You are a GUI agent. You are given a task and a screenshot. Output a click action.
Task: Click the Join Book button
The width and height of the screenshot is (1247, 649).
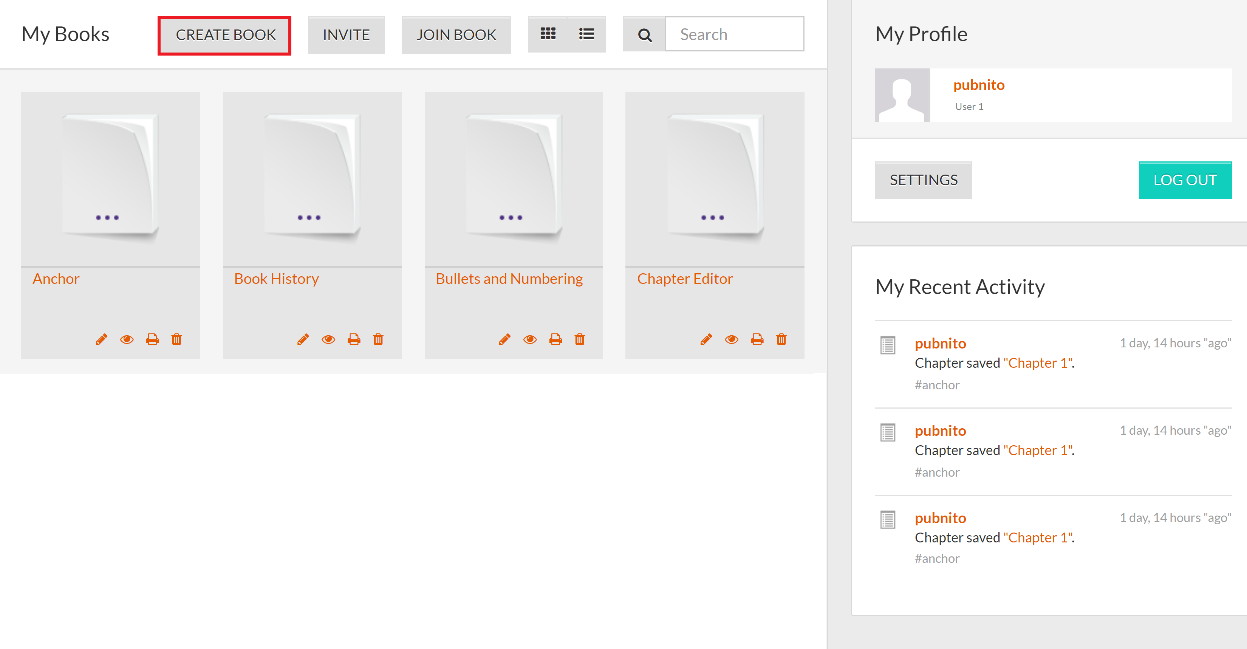tap(456, 35)
